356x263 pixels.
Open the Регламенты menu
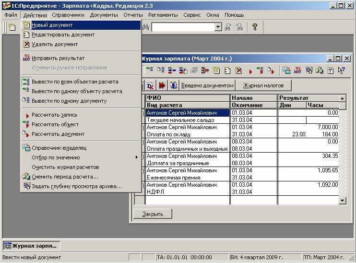coord(163,15)
